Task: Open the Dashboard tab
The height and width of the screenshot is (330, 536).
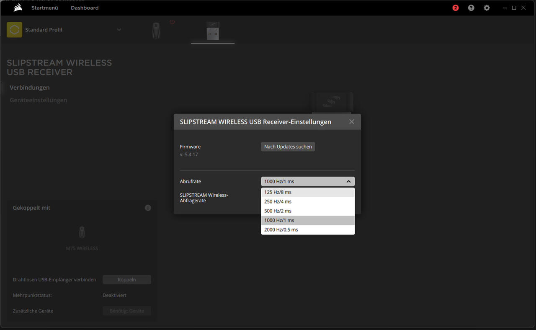Action: coord(85,8)
